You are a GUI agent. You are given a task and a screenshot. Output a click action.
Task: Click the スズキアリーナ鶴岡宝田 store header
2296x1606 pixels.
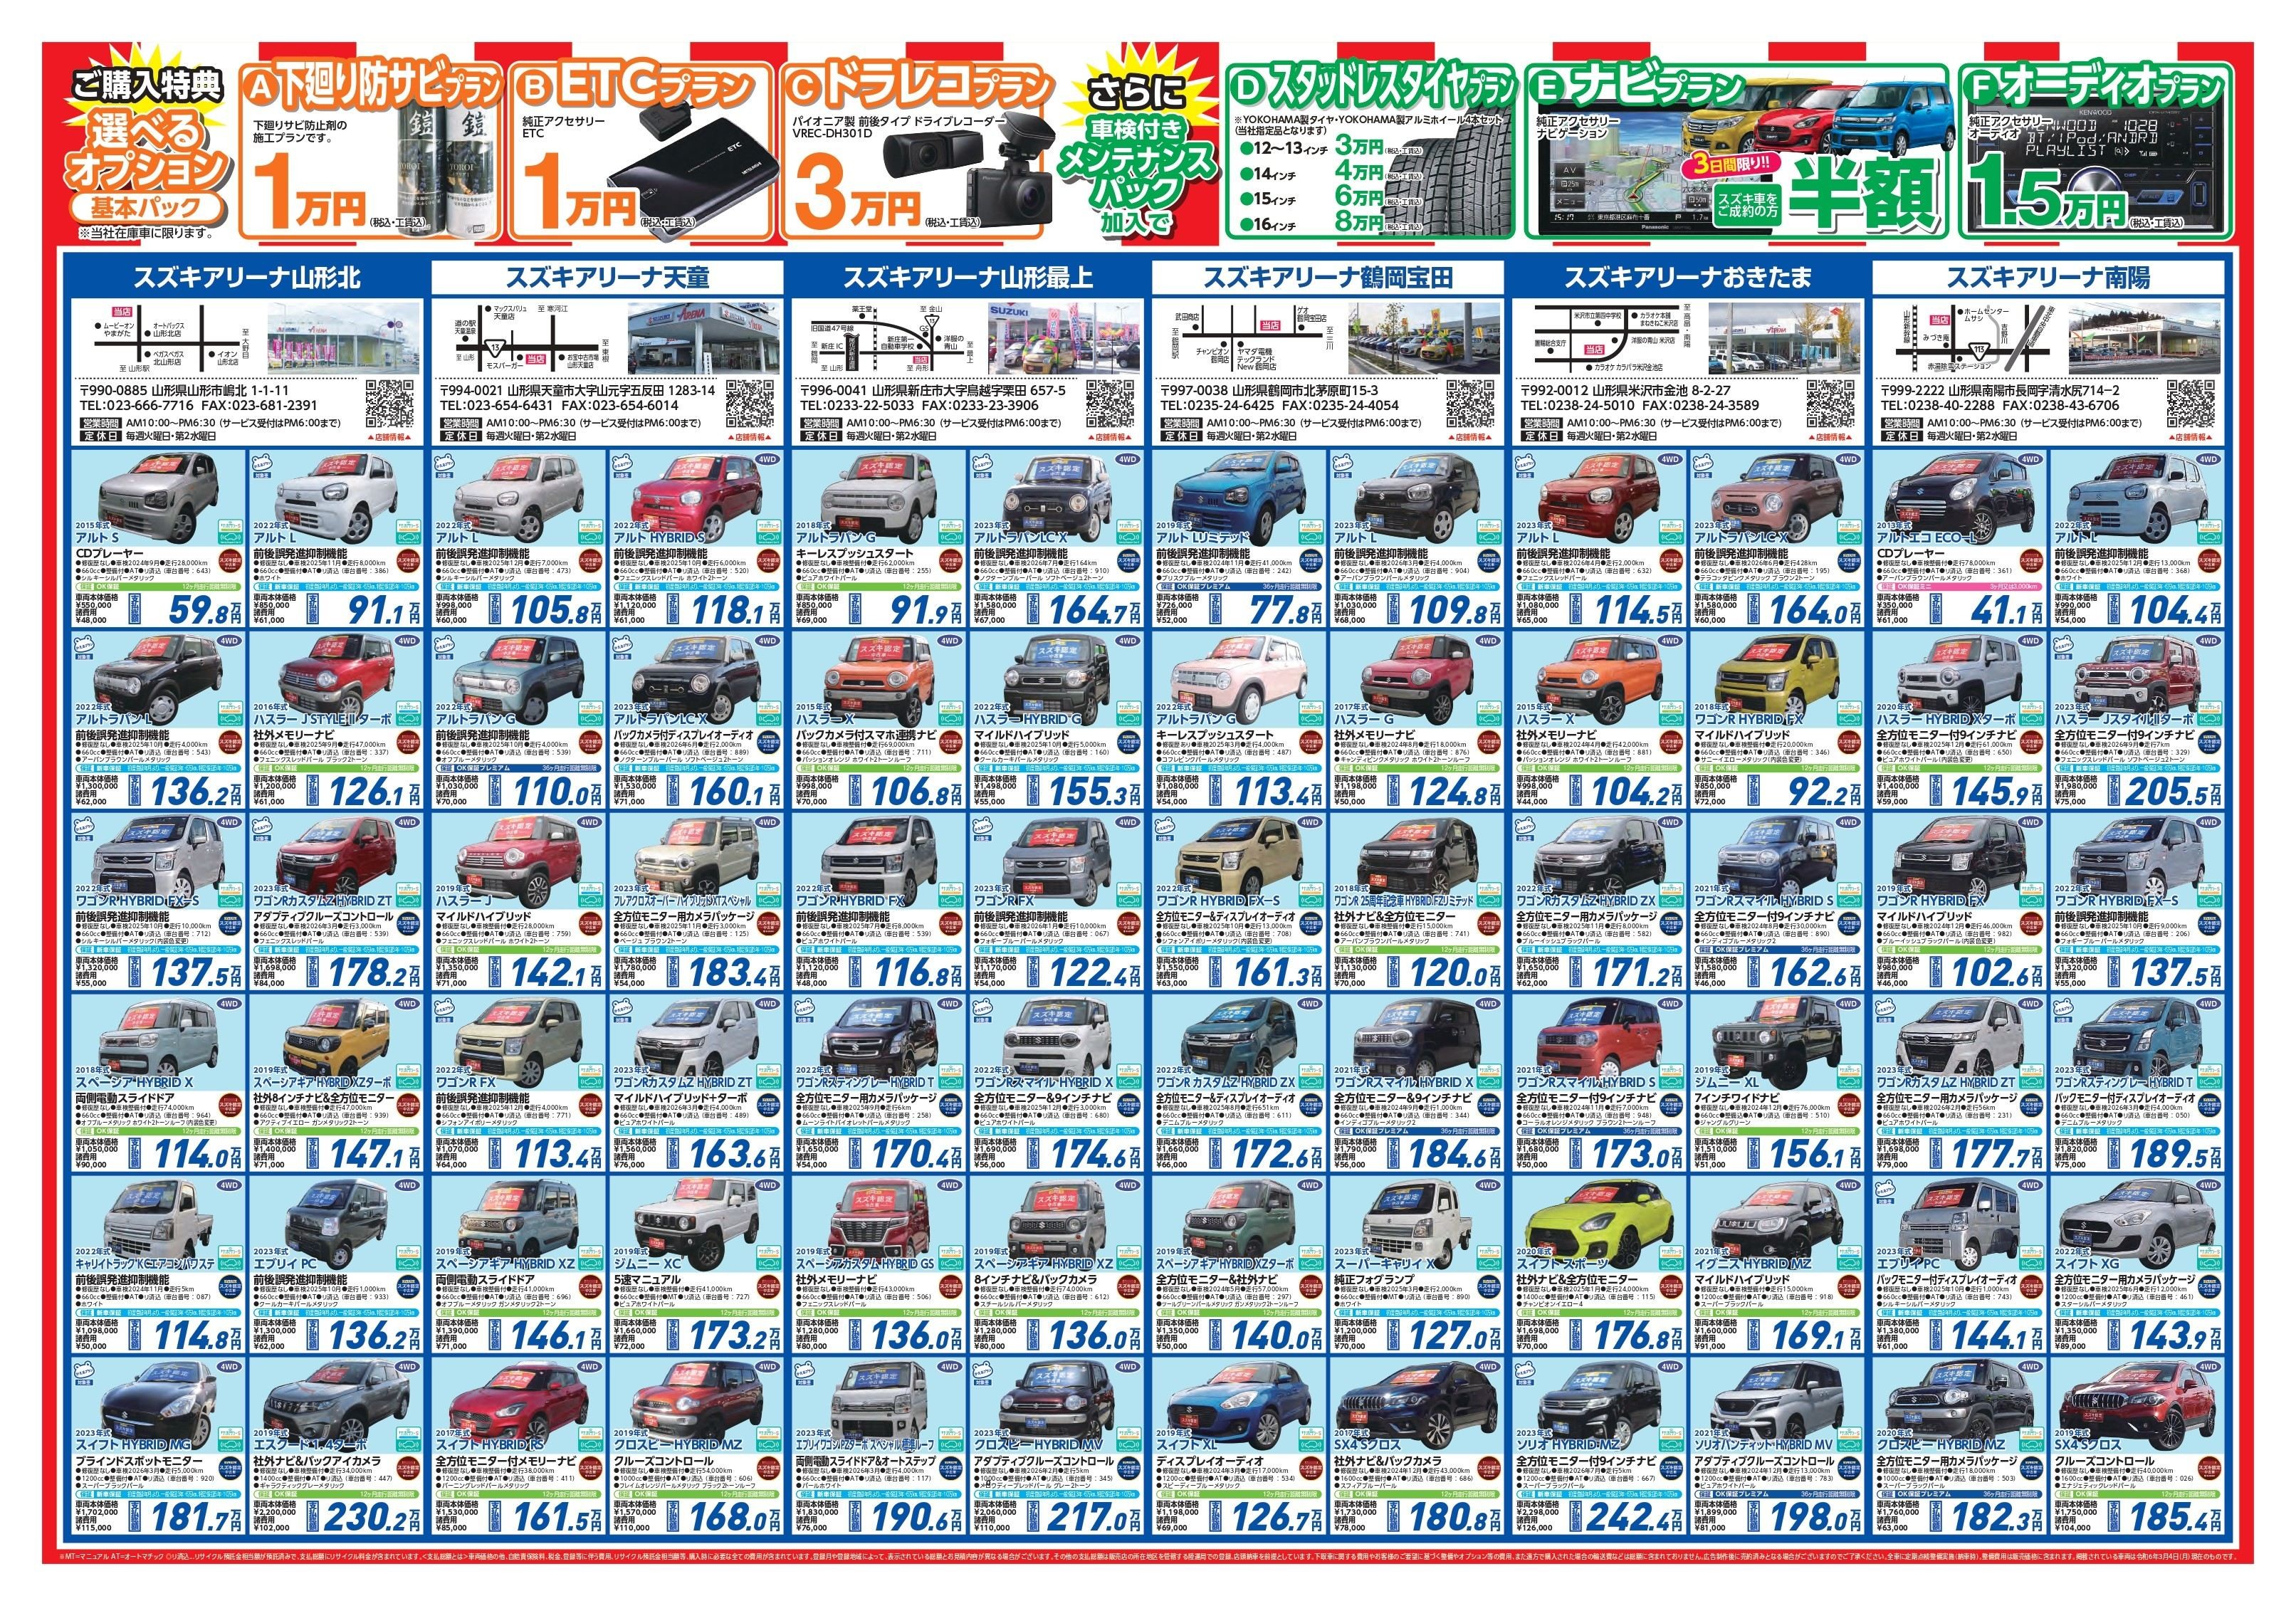click(x=1327, y=277)
